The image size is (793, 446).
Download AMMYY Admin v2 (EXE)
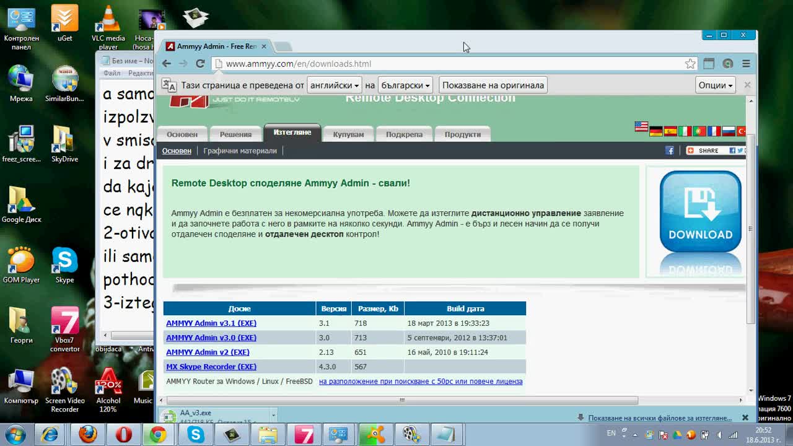click(208, 352)
